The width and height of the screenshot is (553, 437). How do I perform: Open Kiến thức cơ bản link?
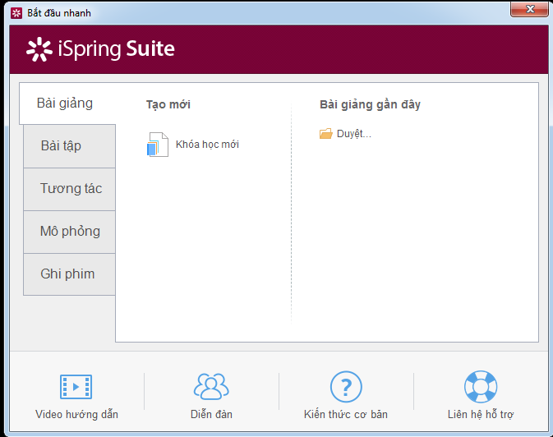(x=346, y=414)
